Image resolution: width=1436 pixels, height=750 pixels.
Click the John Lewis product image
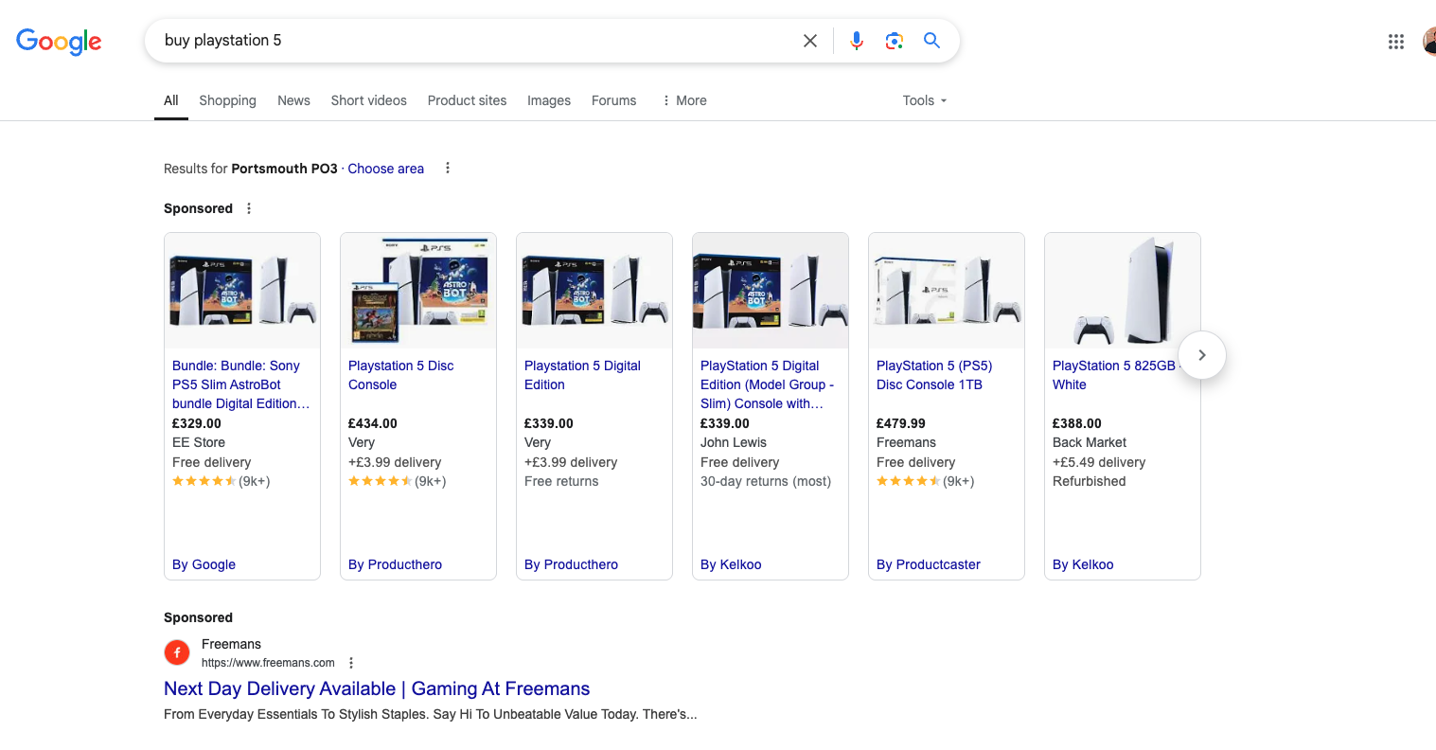[771, 291]
